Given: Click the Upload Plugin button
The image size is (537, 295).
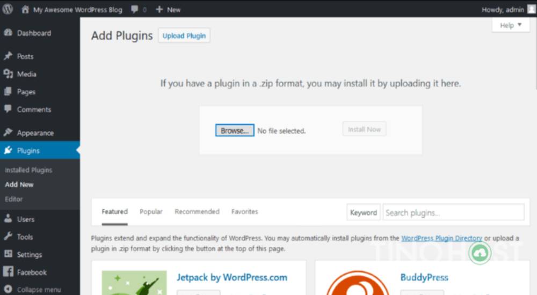Looking at the screenshot, I should tap(184, 35).
